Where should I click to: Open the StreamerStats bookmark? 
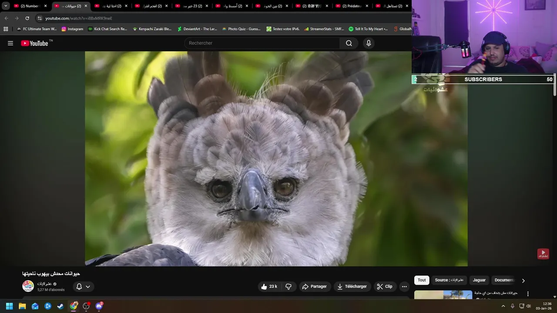(324, 29)
